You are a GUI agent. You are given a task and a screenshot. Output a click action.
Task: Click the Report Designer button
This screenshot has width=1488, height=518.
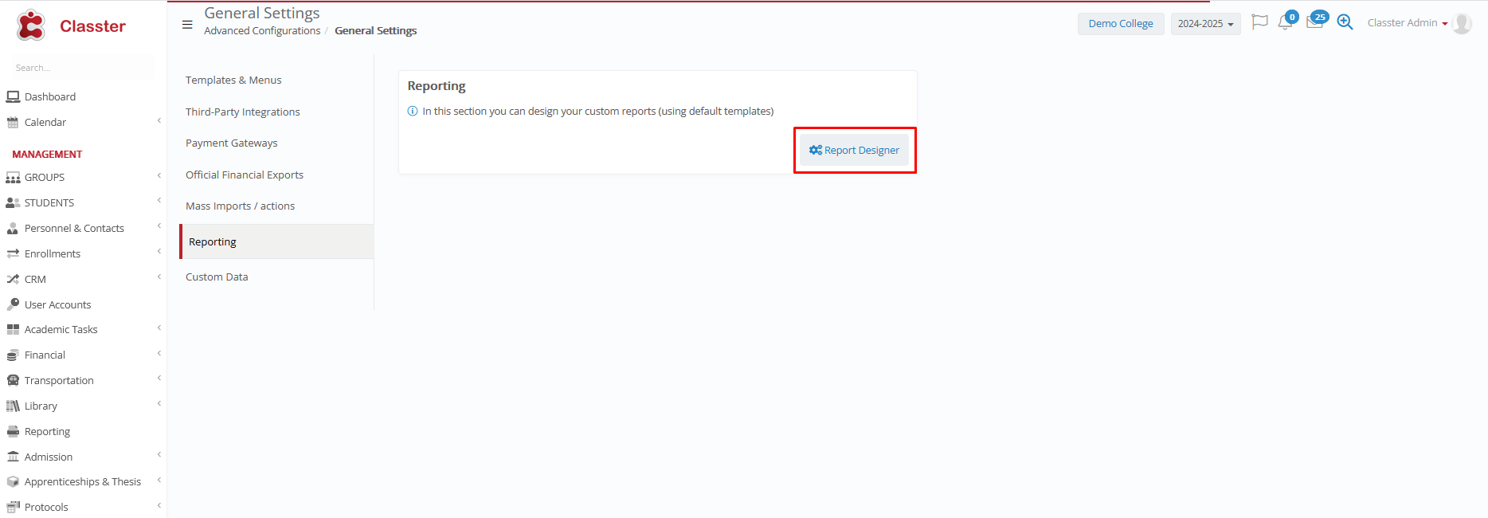854,151
